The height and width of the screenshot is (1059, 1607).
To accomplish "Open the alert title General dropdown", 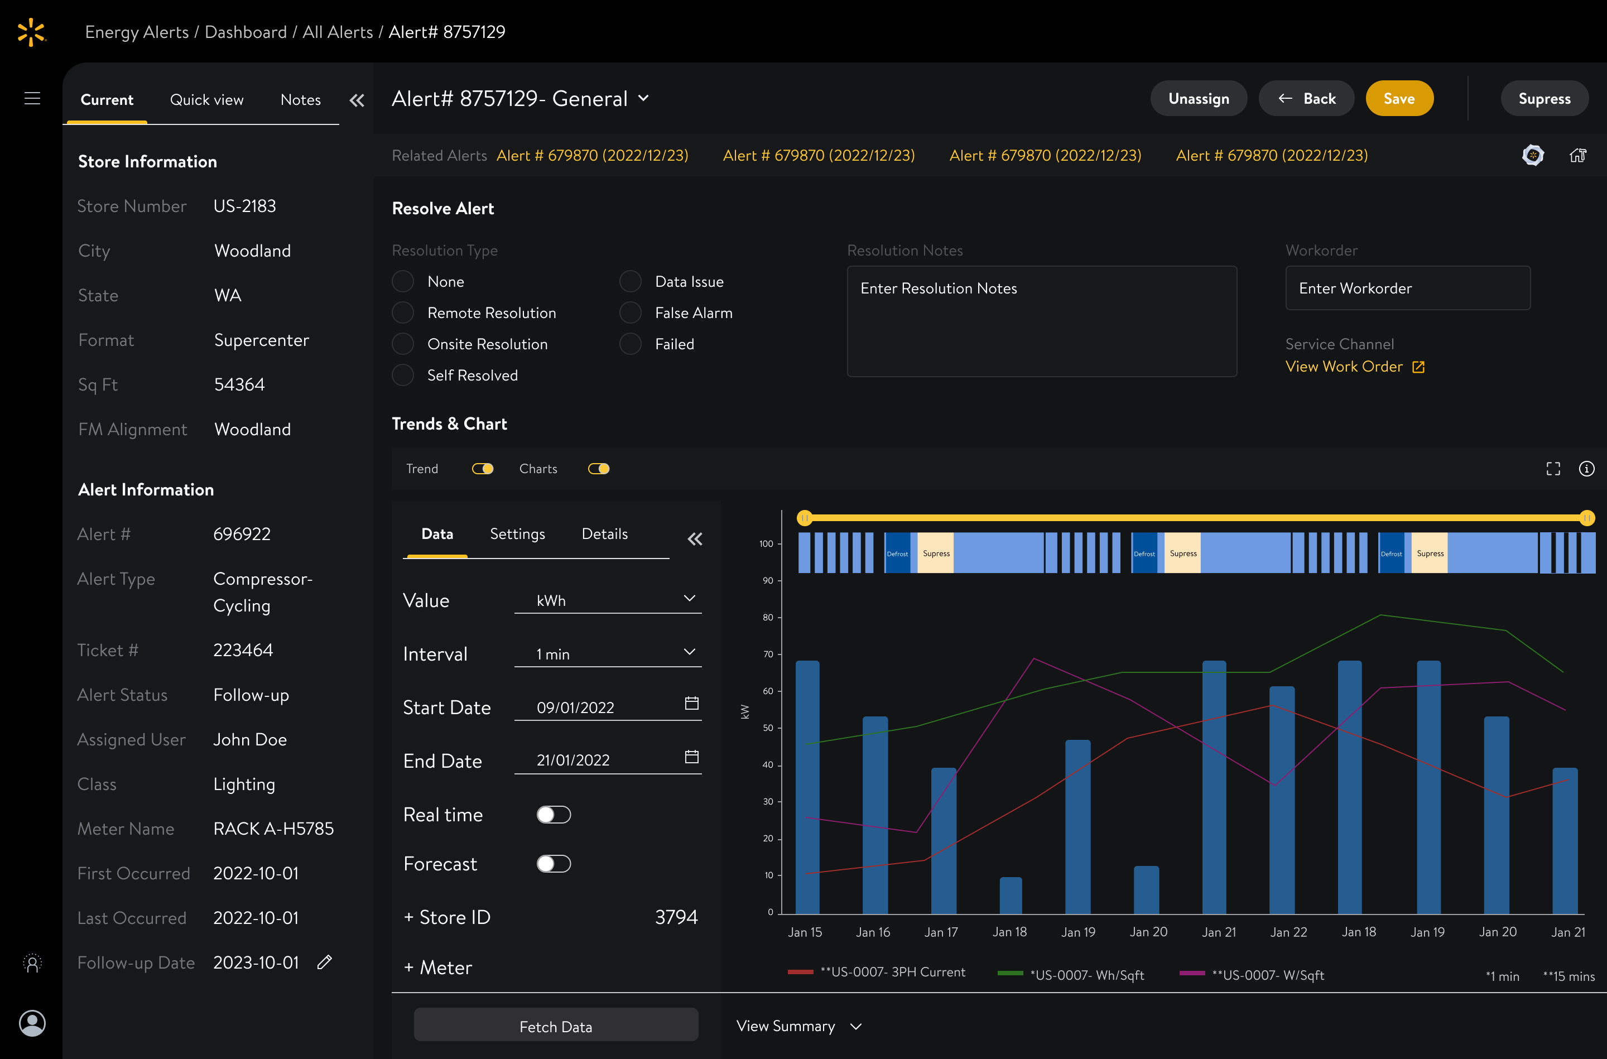I will coord(643,99).
